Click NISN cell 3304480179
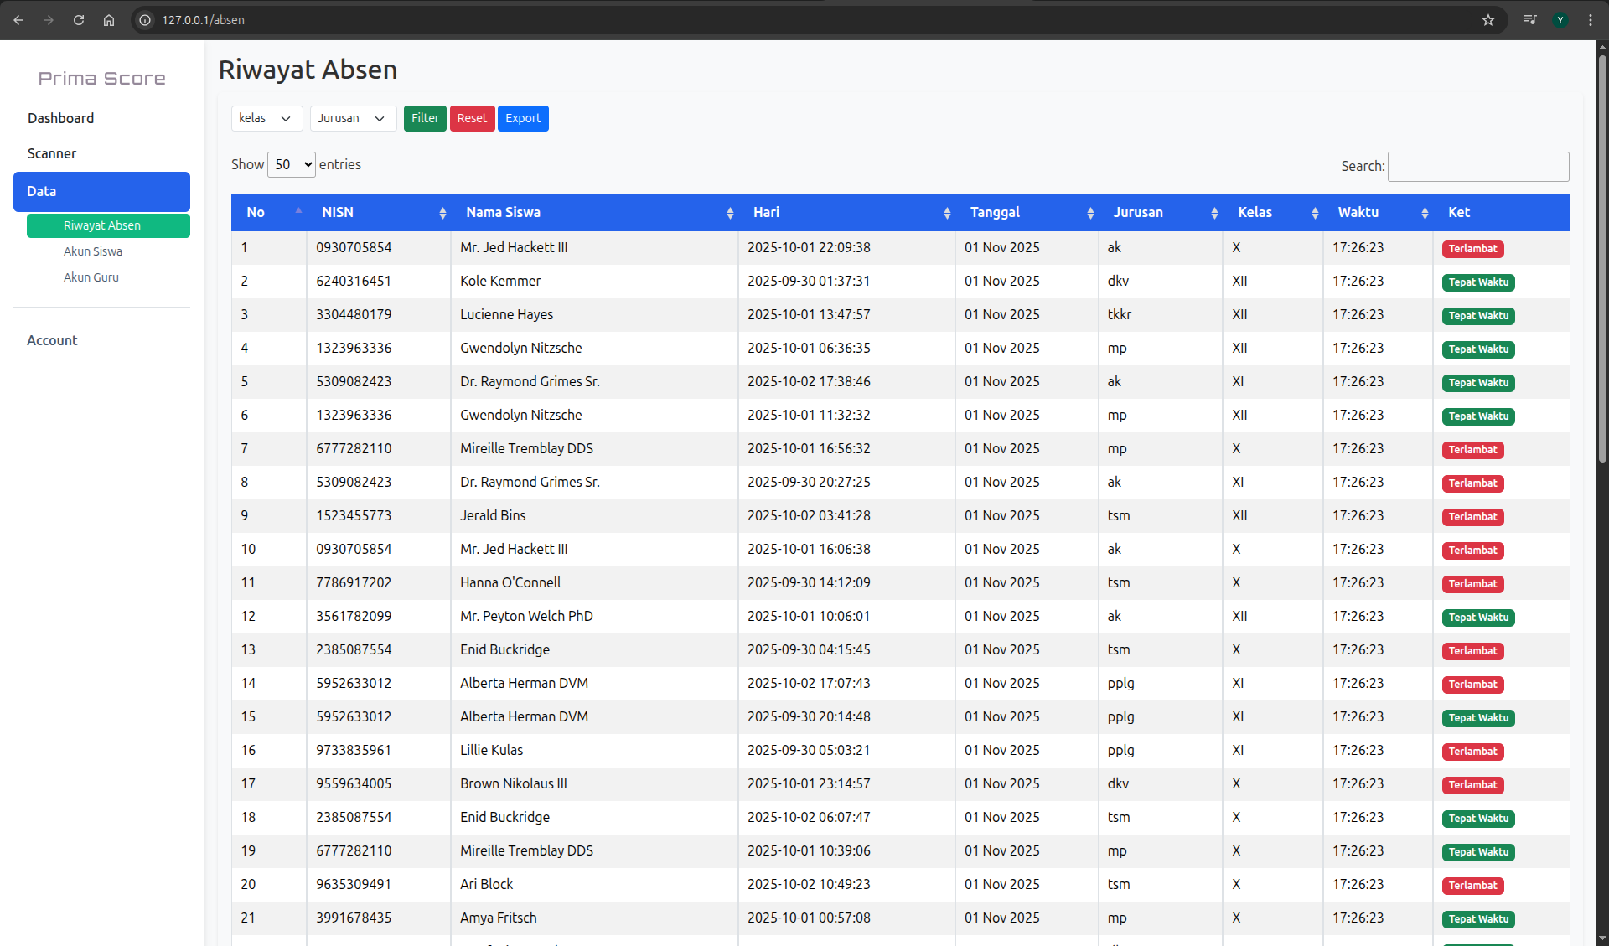1609x946 pixels. [x=354, y=315]
